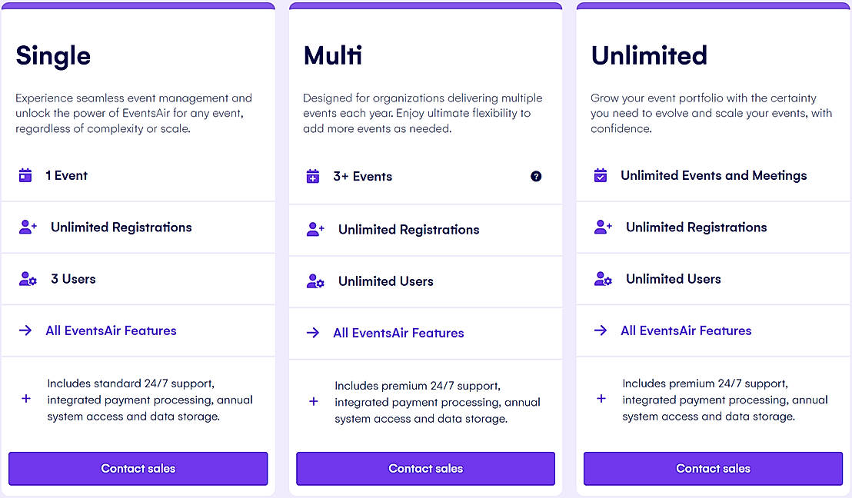Click the add-user icon in the Unlimited plan

[x=603, y=227]
